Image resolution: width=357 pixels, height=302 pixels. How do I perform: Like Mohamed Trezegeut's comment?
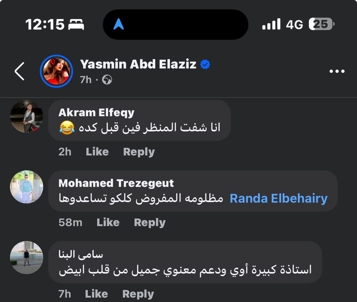click(x=108, y=222)
